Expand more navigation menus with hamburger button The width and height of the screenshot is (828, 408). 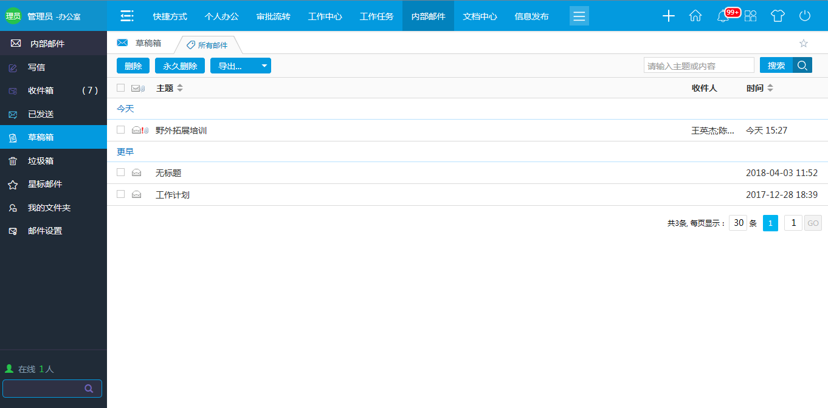click(x=579, y=16)
